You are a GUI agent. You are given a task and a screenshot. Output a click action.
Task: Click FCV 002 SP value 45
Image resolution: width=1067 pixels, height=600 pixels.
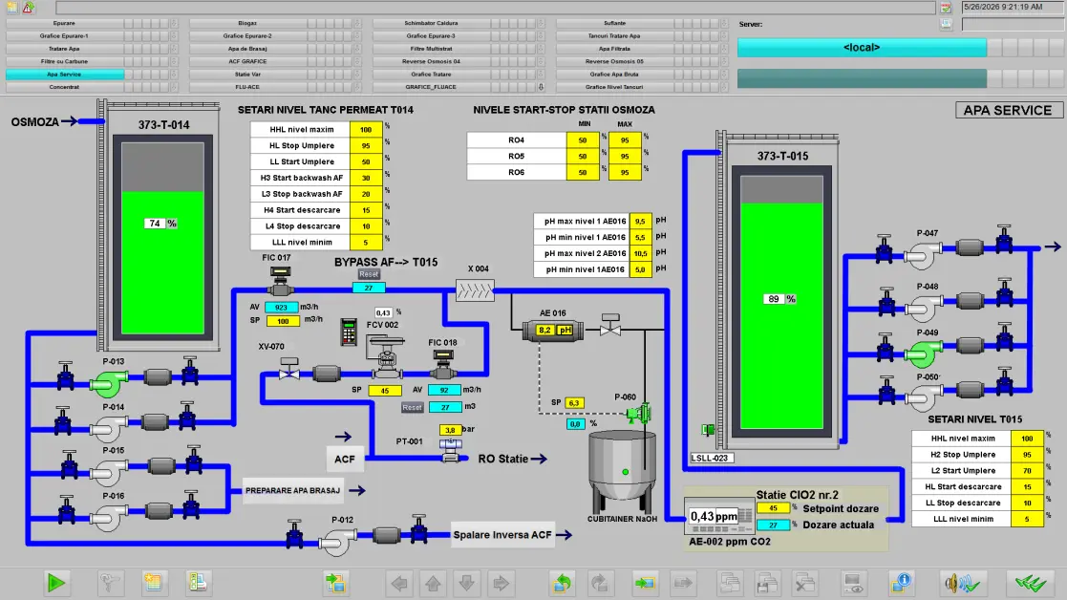coord(384,391)
